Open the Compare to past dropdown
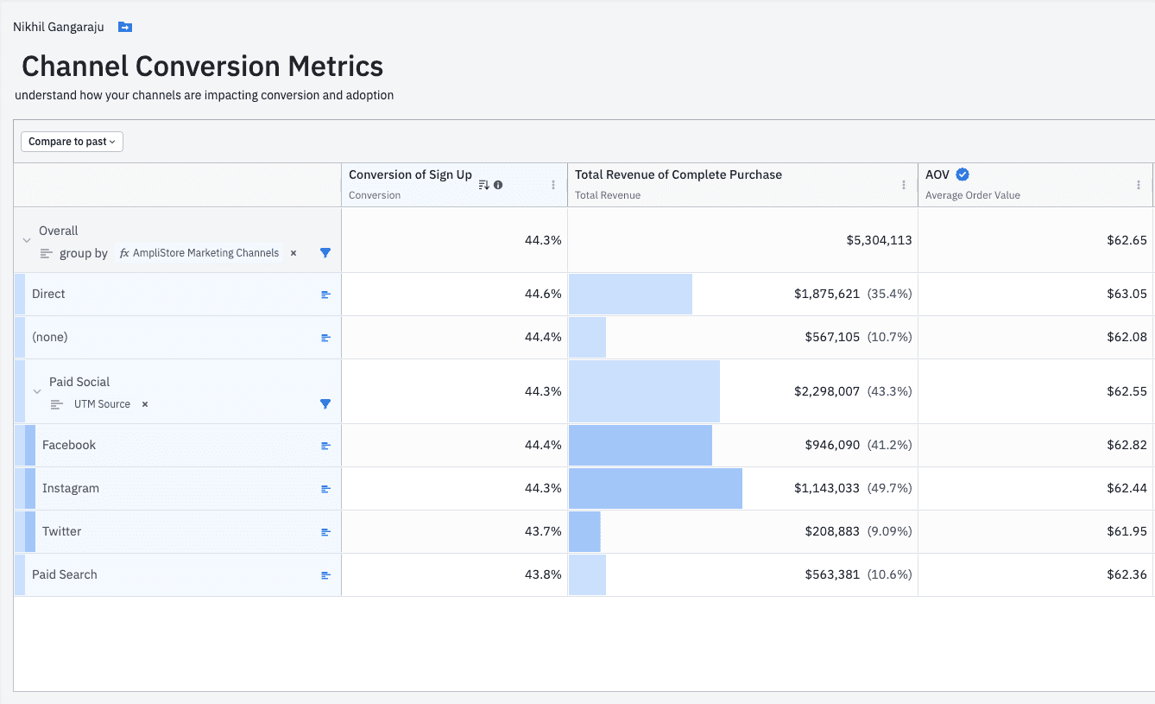Viewport: 1155px width, 704px height. coord(72,141)
